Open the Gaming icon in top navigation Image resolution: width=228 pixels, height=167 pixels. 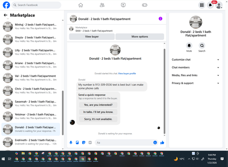(x=145, y=5)
